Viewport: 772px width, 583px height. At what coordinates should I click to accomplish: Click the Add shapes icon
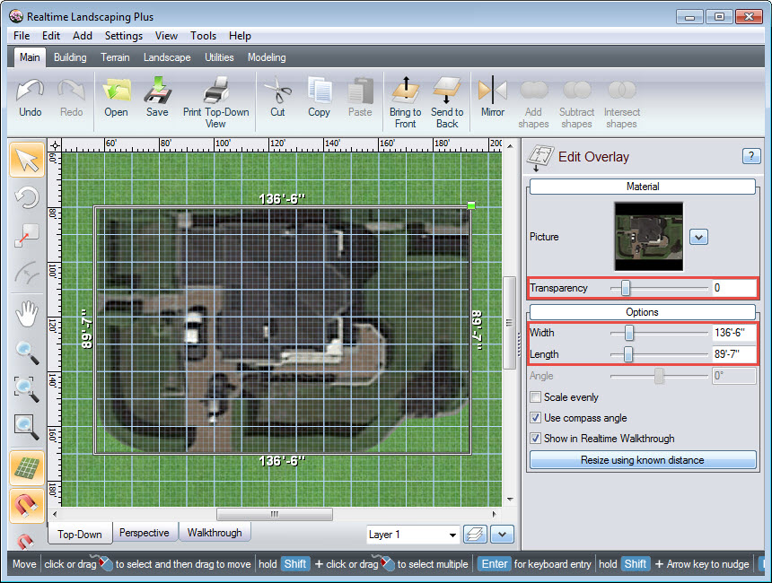[534, 90]
